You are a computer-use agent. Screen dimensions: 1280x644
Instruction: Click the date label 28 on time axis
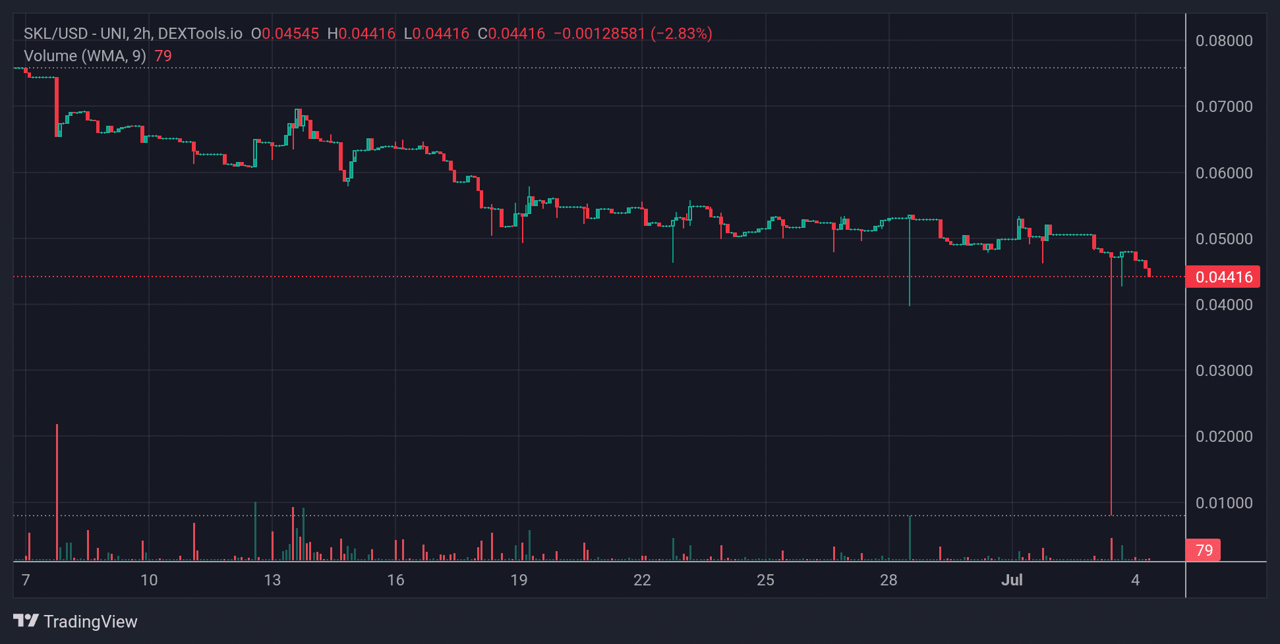pos(888,580)
